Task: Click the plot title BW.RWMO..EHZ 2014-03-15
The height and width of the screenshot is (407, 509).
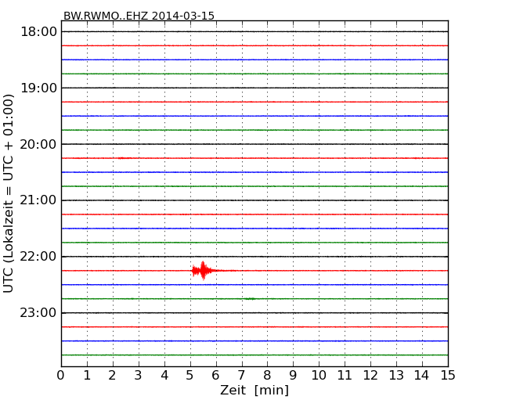Action: pyautogui.click(x=139, y=16)
